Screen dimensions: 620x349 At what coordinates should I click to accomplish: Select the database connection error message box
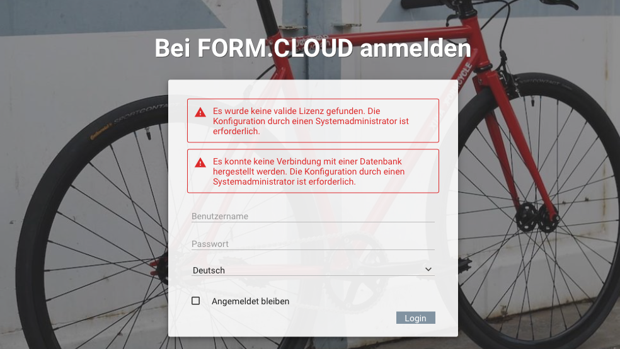pyautogui.click(x=313, y=171)
